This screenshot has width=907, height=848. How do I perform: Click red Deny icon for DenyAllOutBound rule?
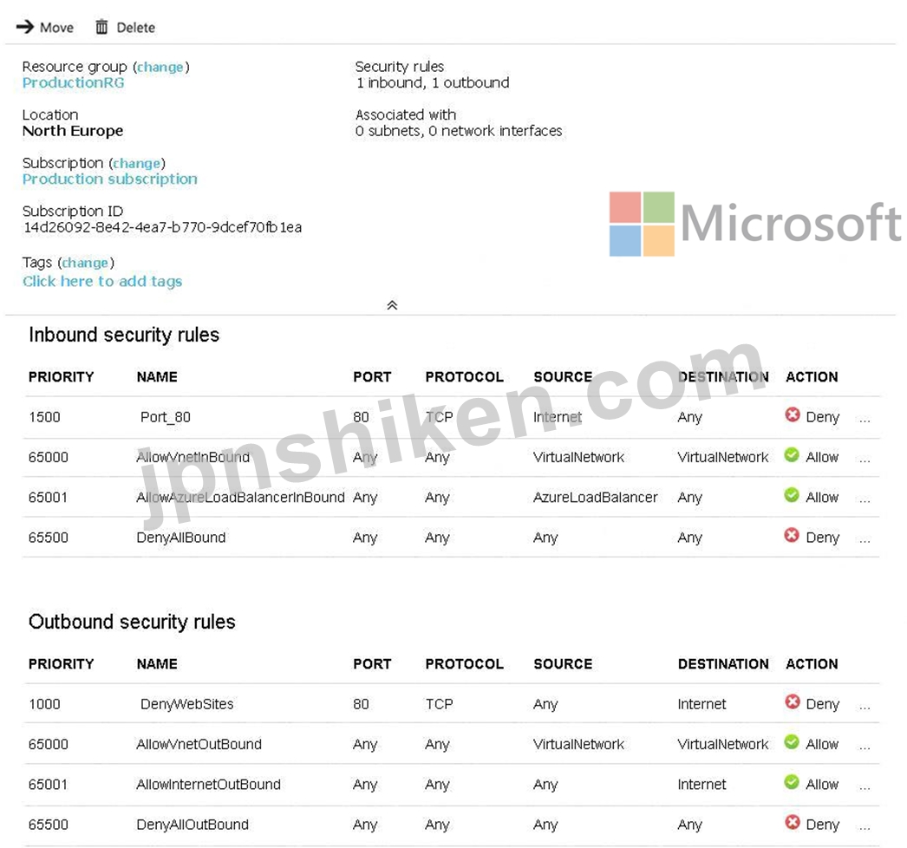[x=792, y=823]
